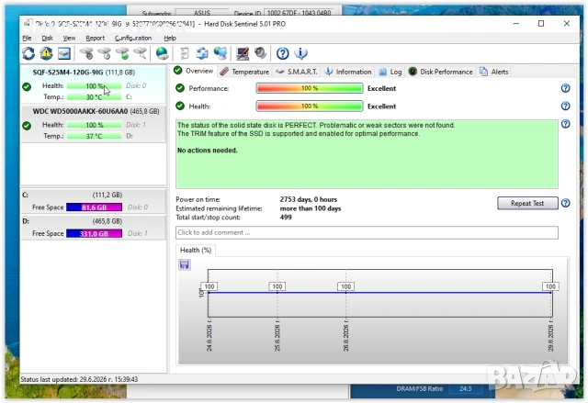The width and height of the screenshot is (588, 403).
Task: Click the save icon above Health graph
Action: click(x=184, y=264)
